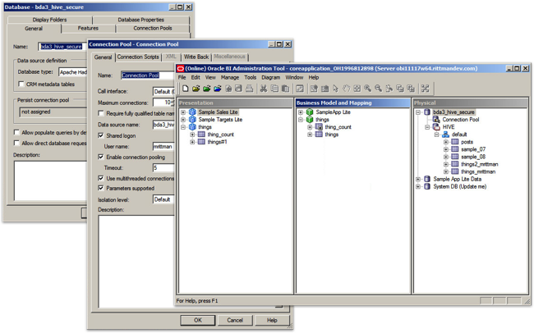This screenshot has height=333, width=534.
Task: Click the User name input field
Action: coord(163,146)
